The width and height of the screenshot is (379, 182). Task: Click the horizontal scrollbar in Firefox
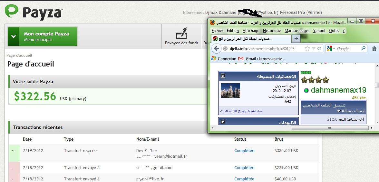(329, 128)
